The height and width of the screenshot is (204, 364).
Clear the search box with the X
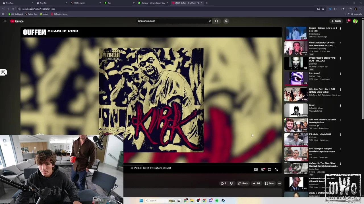(x=210, y=21)
